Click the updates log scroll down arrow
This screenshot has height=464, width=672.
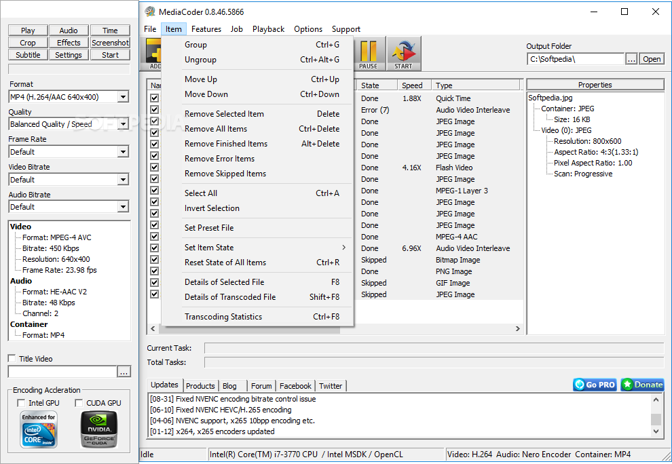656,431
